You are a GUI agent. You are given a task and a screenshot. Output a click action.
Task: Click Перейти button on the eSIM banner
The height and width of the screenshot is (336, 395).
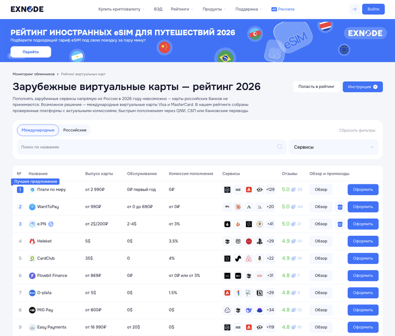[x=30, y=52]
